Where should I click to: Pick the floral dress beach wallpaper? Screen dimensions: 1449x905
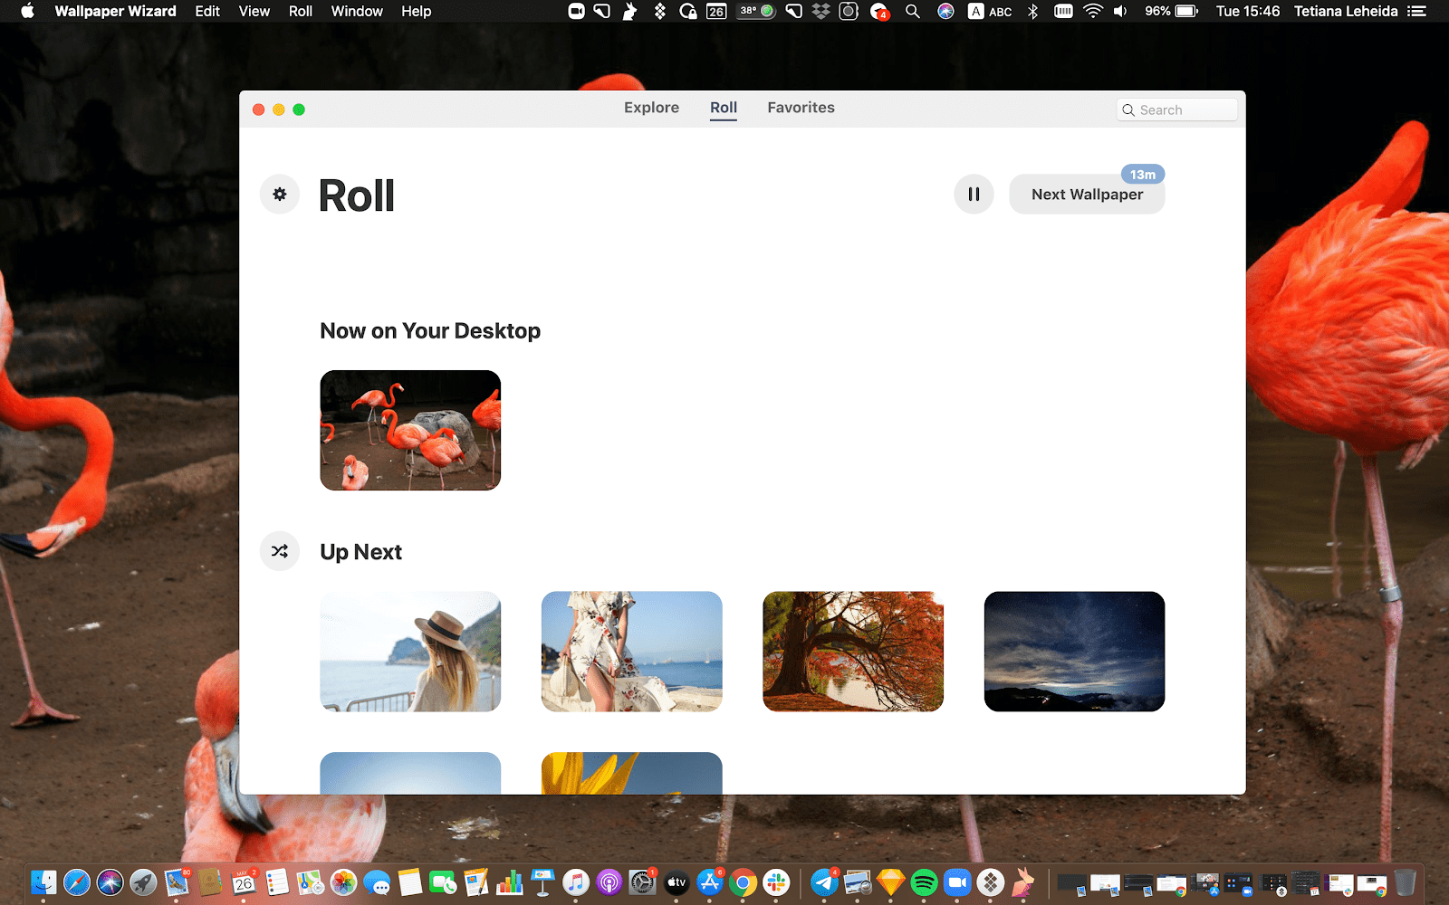(631, 652)
